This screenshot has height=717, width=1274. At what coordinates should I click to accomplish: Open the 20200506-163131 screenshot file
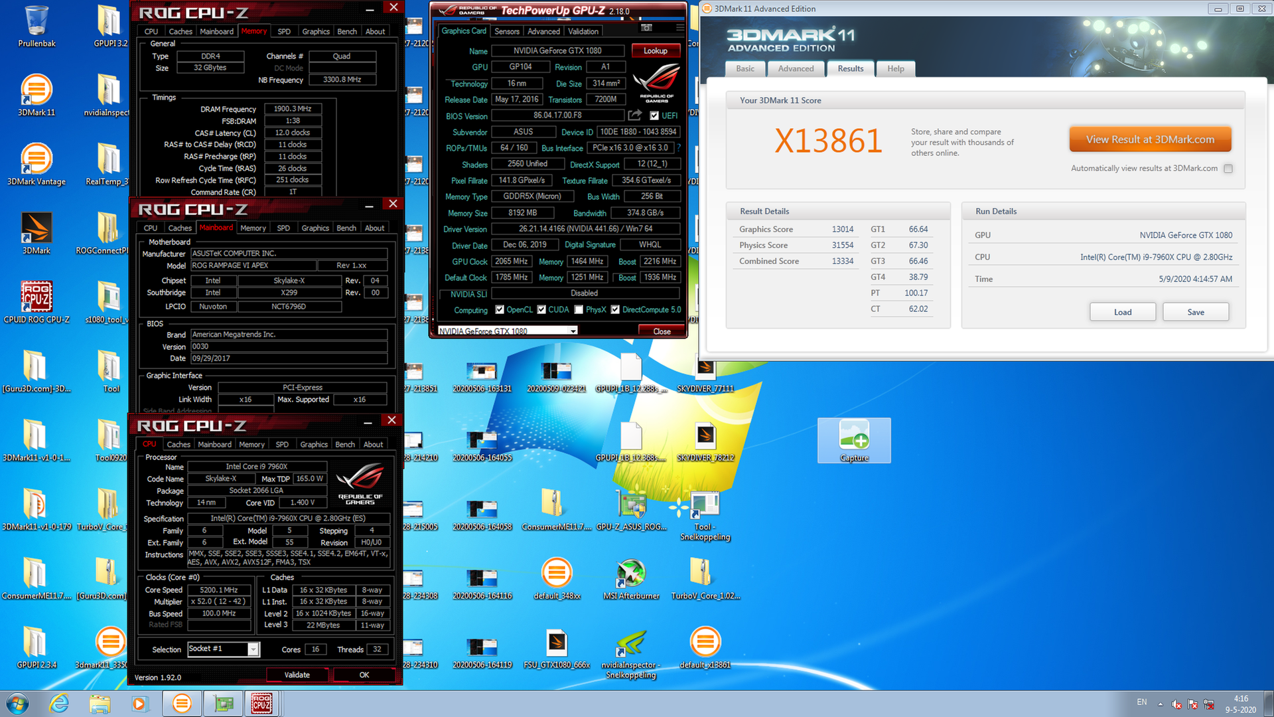click(x=482, y=376)
